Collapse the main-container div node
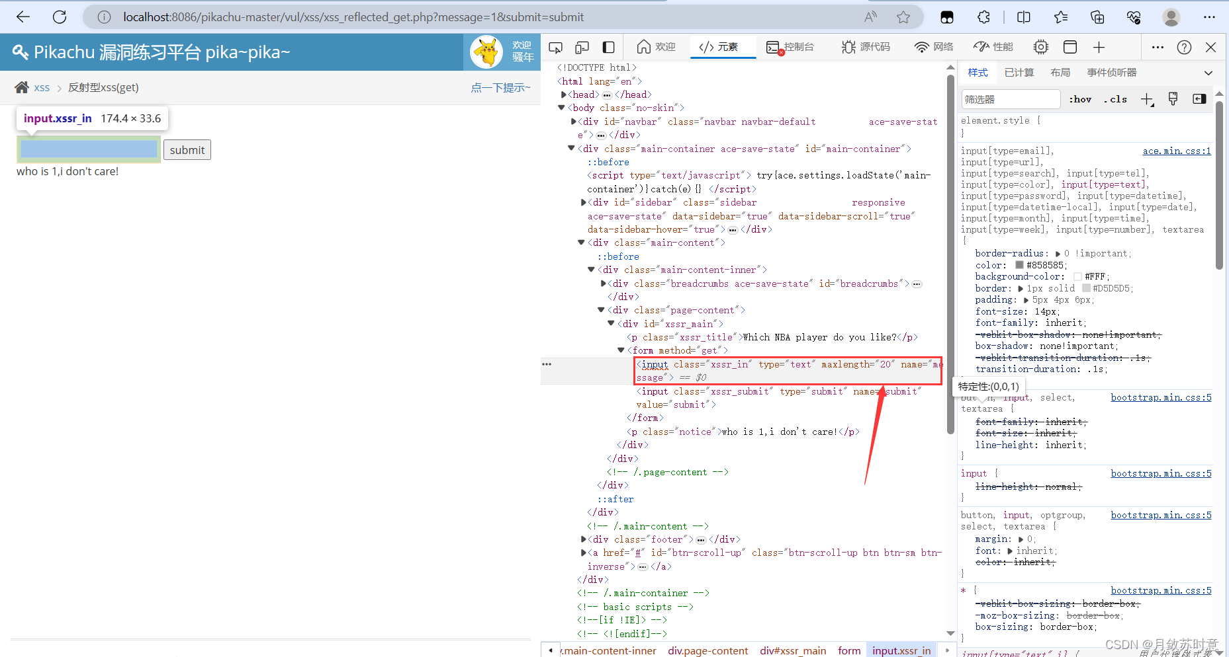The height and width of the screenshot is (657, 1229). click(572, 149)
